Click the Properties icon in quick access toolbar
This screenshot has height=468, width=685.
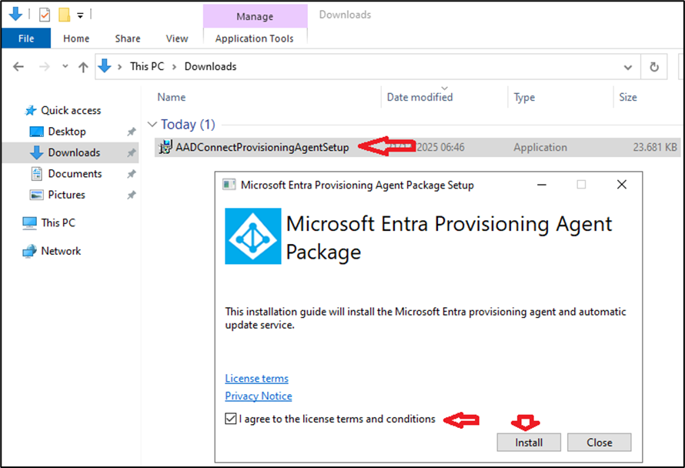click(44, 14)
